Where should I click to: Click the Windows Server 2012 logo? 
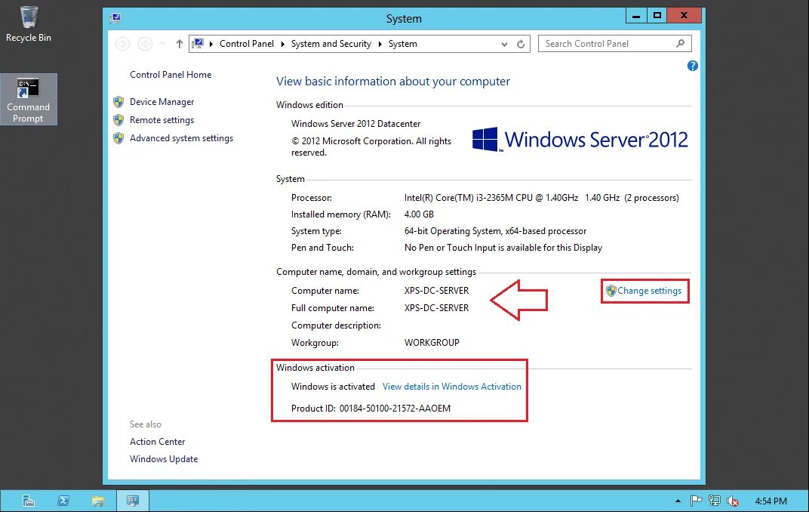(x=580, y=140)
